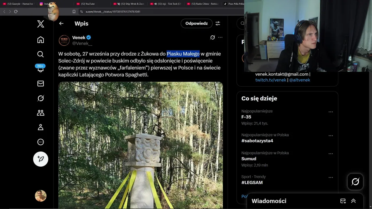This screenshot has height=209, width=372.
Task: Open reply sorting filter icon
Action: click(218, 24)
